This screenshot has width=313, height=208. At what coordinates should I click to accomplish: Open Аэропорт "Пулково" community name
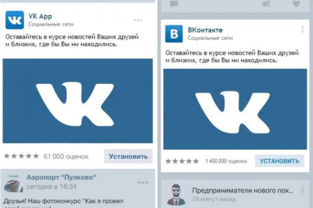pyautogui.click(x=61, y=177)
